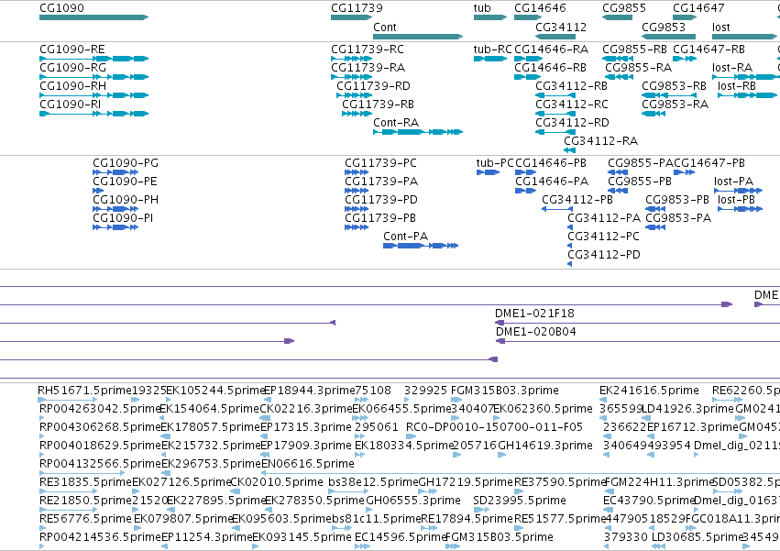Select the tub-RC transcript
Image resolution: width=780 pixels, height=551 pixels.
(x=490, y=59)
